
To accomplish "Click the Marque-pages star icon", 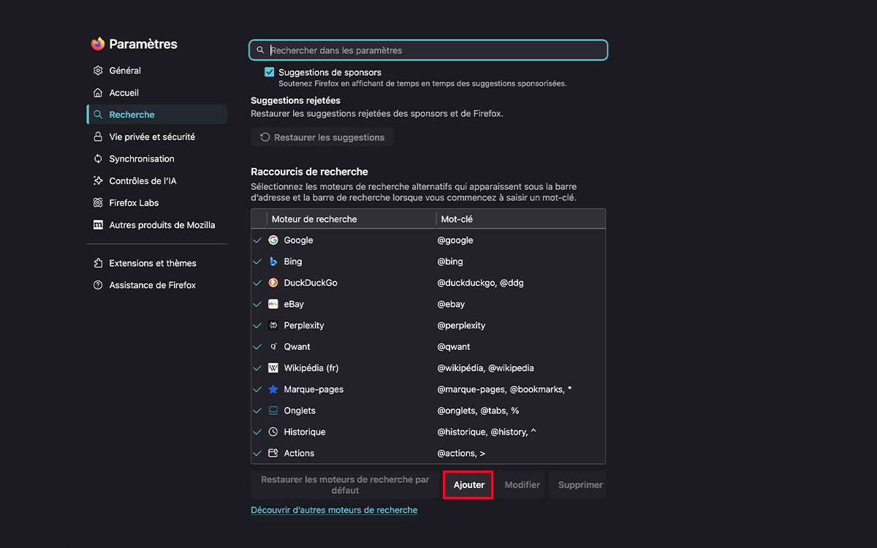I will [x=273, y=389].
